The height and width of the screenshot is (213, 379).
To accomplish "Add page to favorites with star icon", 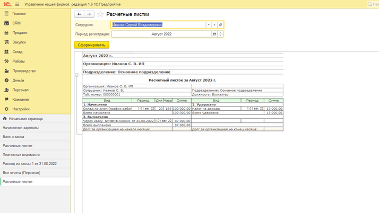I will pyautogui.click(x=100, y=14).
